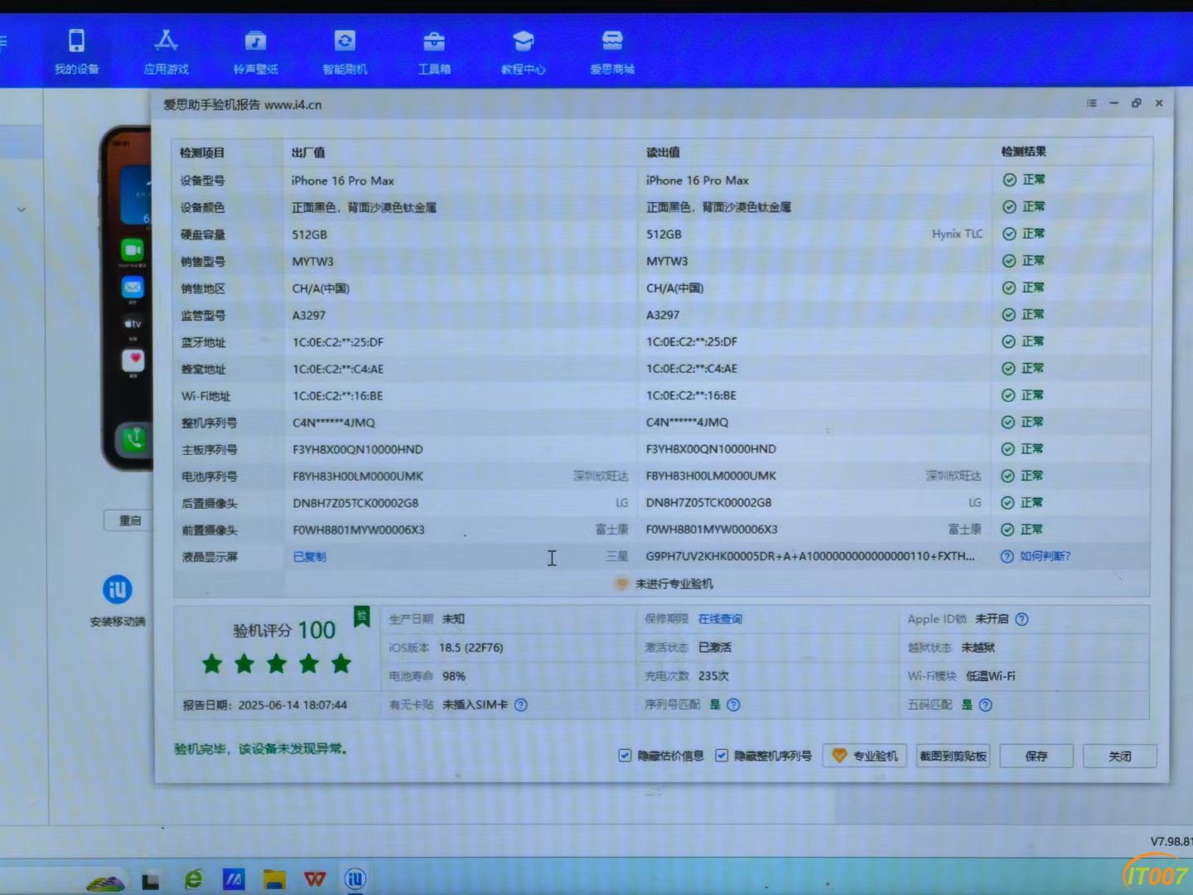Click serial F3YH8X00QN10000HND in 出厂值 column
The width and height of the screenshot is (1193, 895).
click(x=358, y=449)
